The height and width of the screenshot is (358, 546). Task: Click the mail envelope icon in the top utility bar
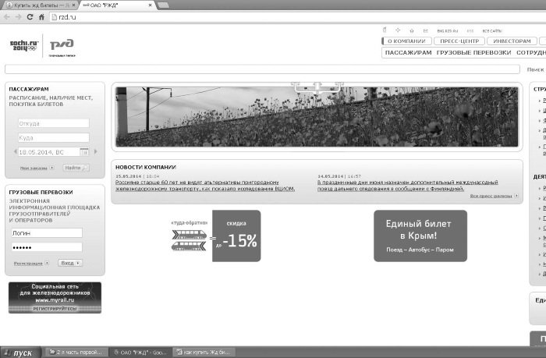click(x=426, y=30)
